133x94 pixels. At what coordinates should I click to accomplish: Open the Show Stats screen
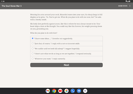[x=123, y=6]
